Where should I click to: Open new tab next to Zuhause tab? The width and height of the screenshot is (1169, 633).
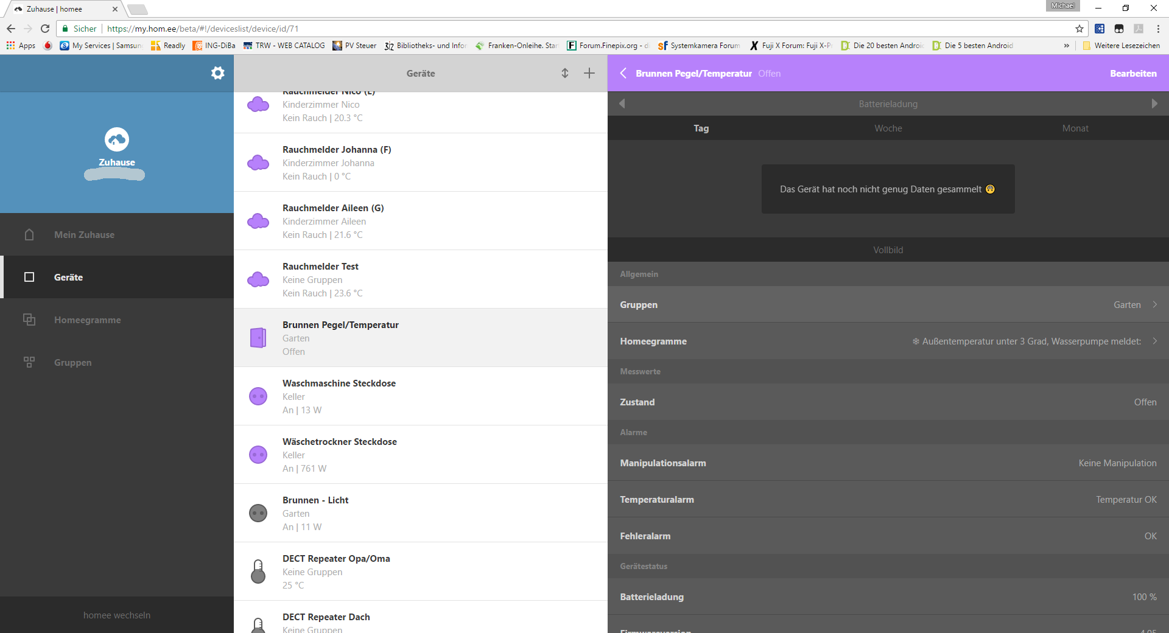(x=138, y=9)
